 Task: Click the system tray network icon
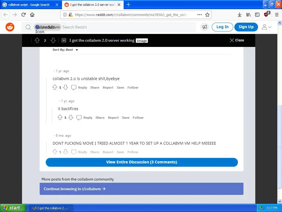coord(262,208)
